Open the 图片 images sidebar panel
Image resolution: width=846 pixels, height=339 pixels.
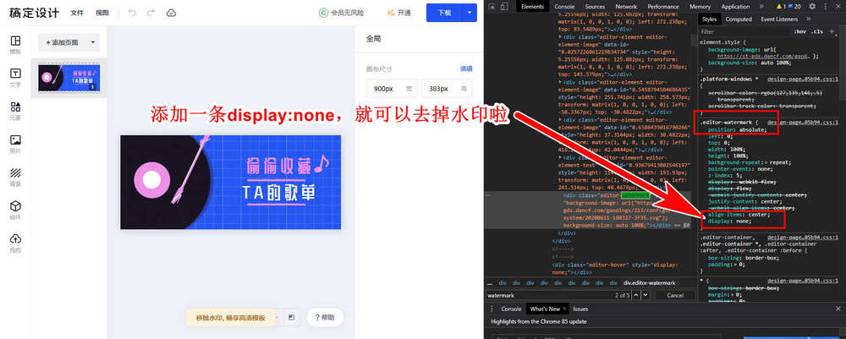pyautogui.click(x=15, y=144)
